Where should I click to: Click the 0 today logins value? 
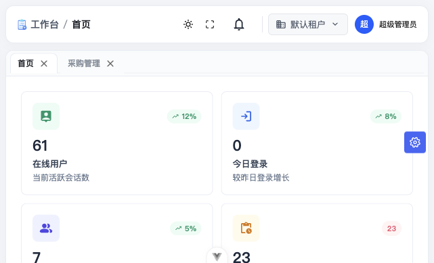tap(237, 145)
